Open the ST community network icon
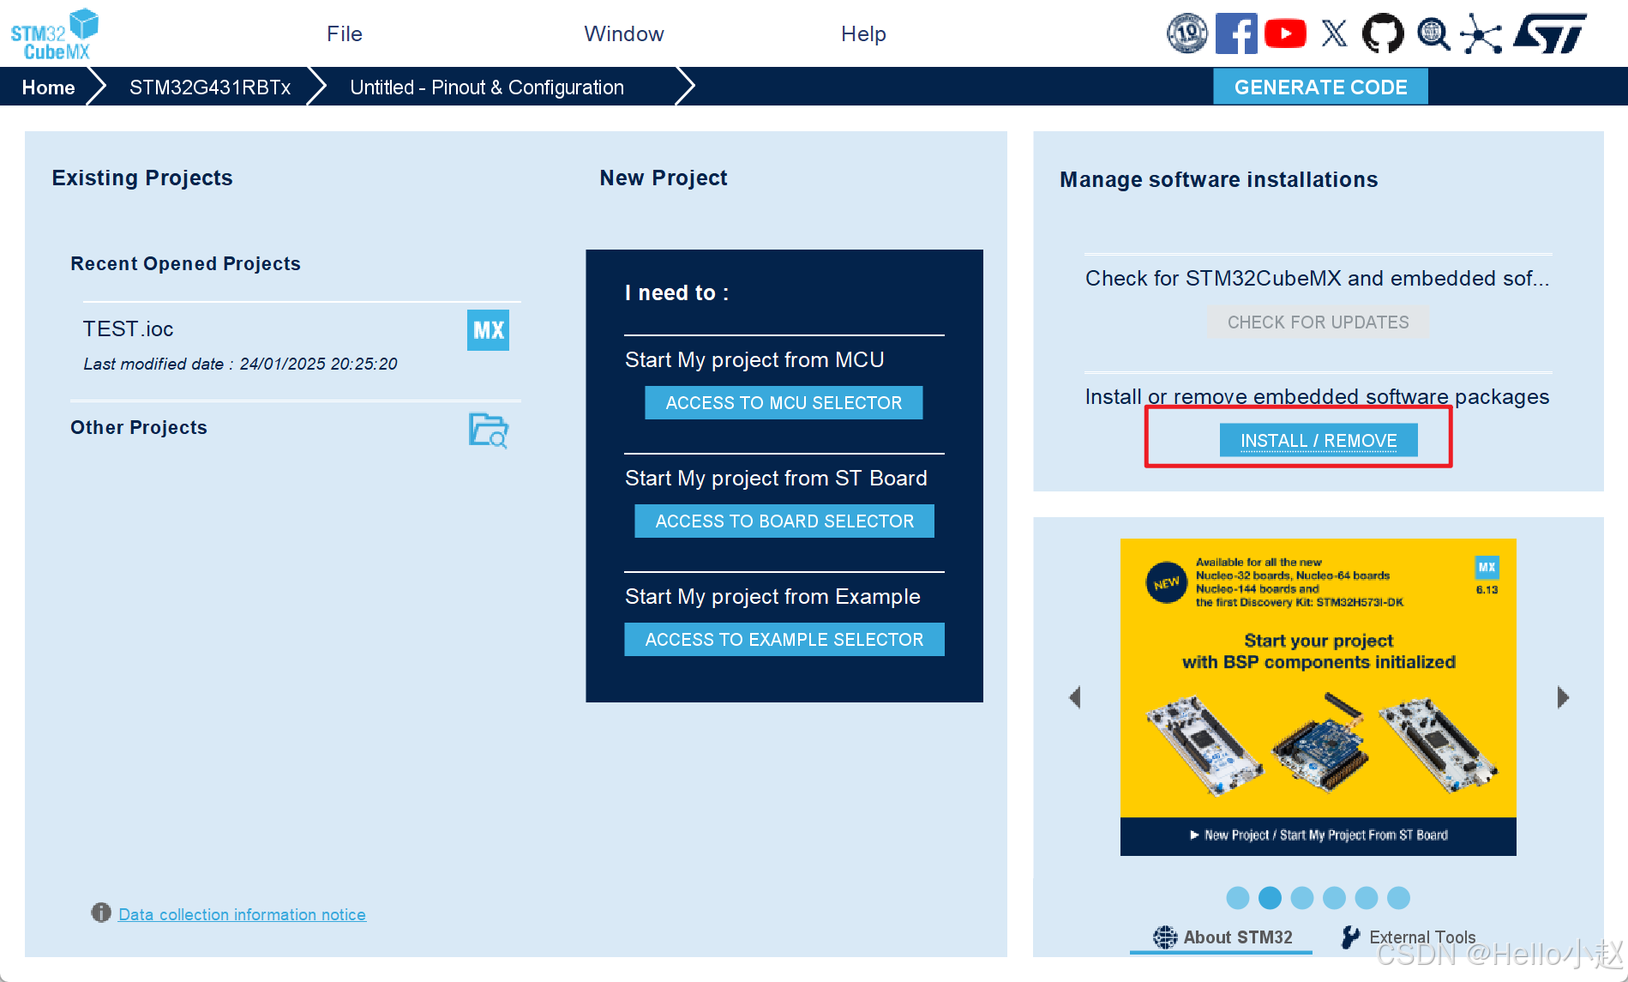The height and width of the screenshot is (982, 1628). (1481, 34)
